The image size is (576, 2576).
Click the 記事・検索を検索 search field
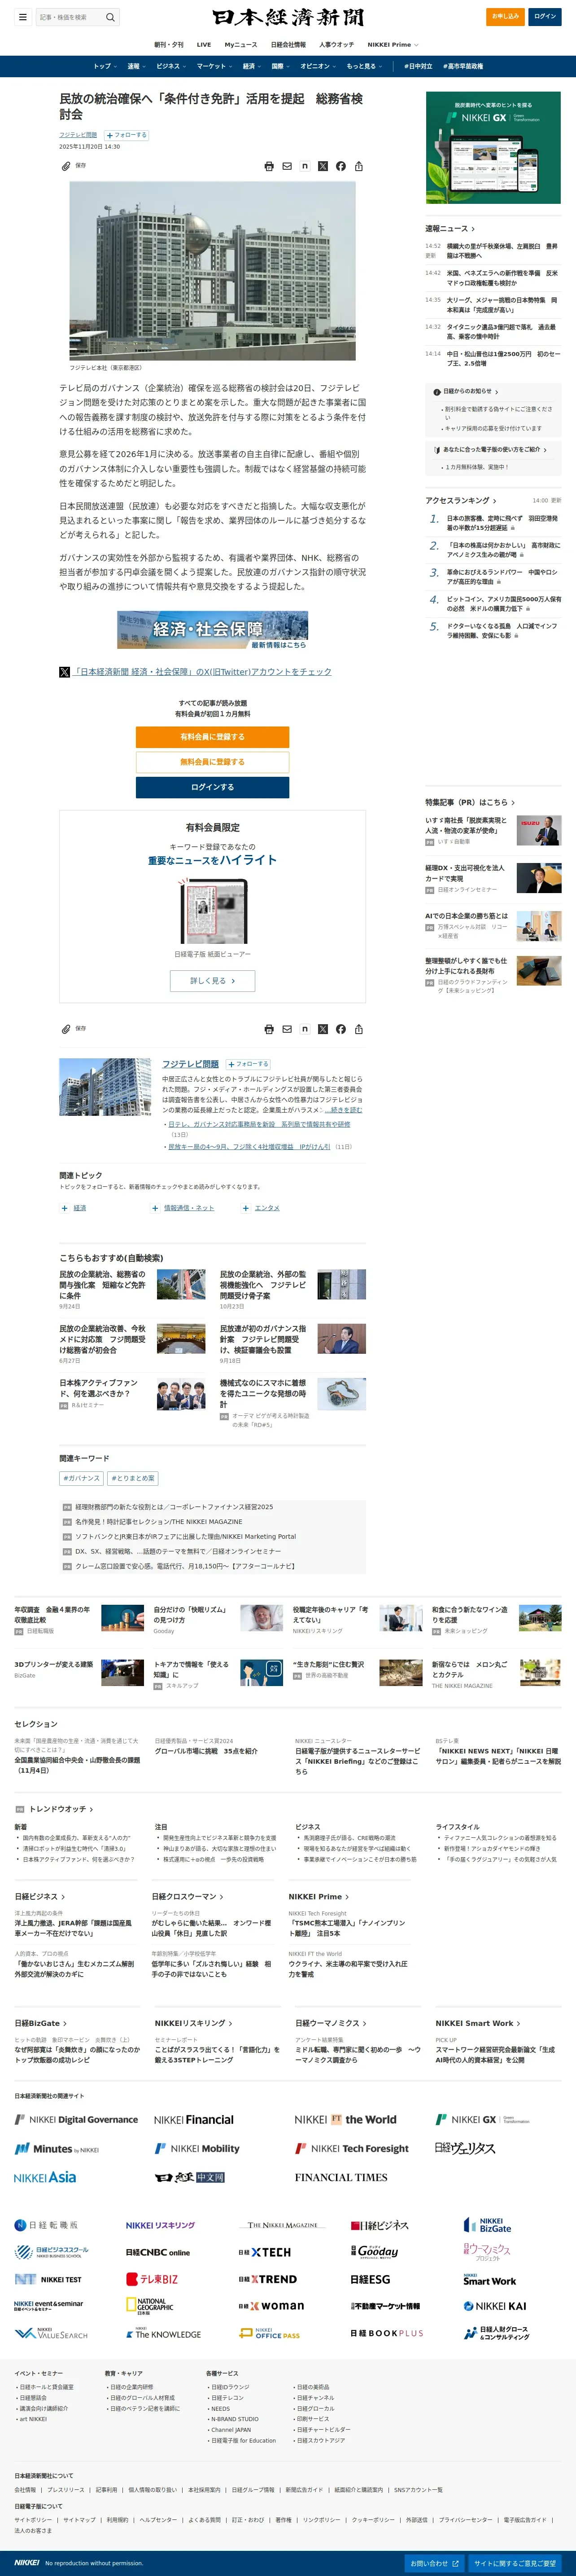pyautogui.click(x=69, y=17)
